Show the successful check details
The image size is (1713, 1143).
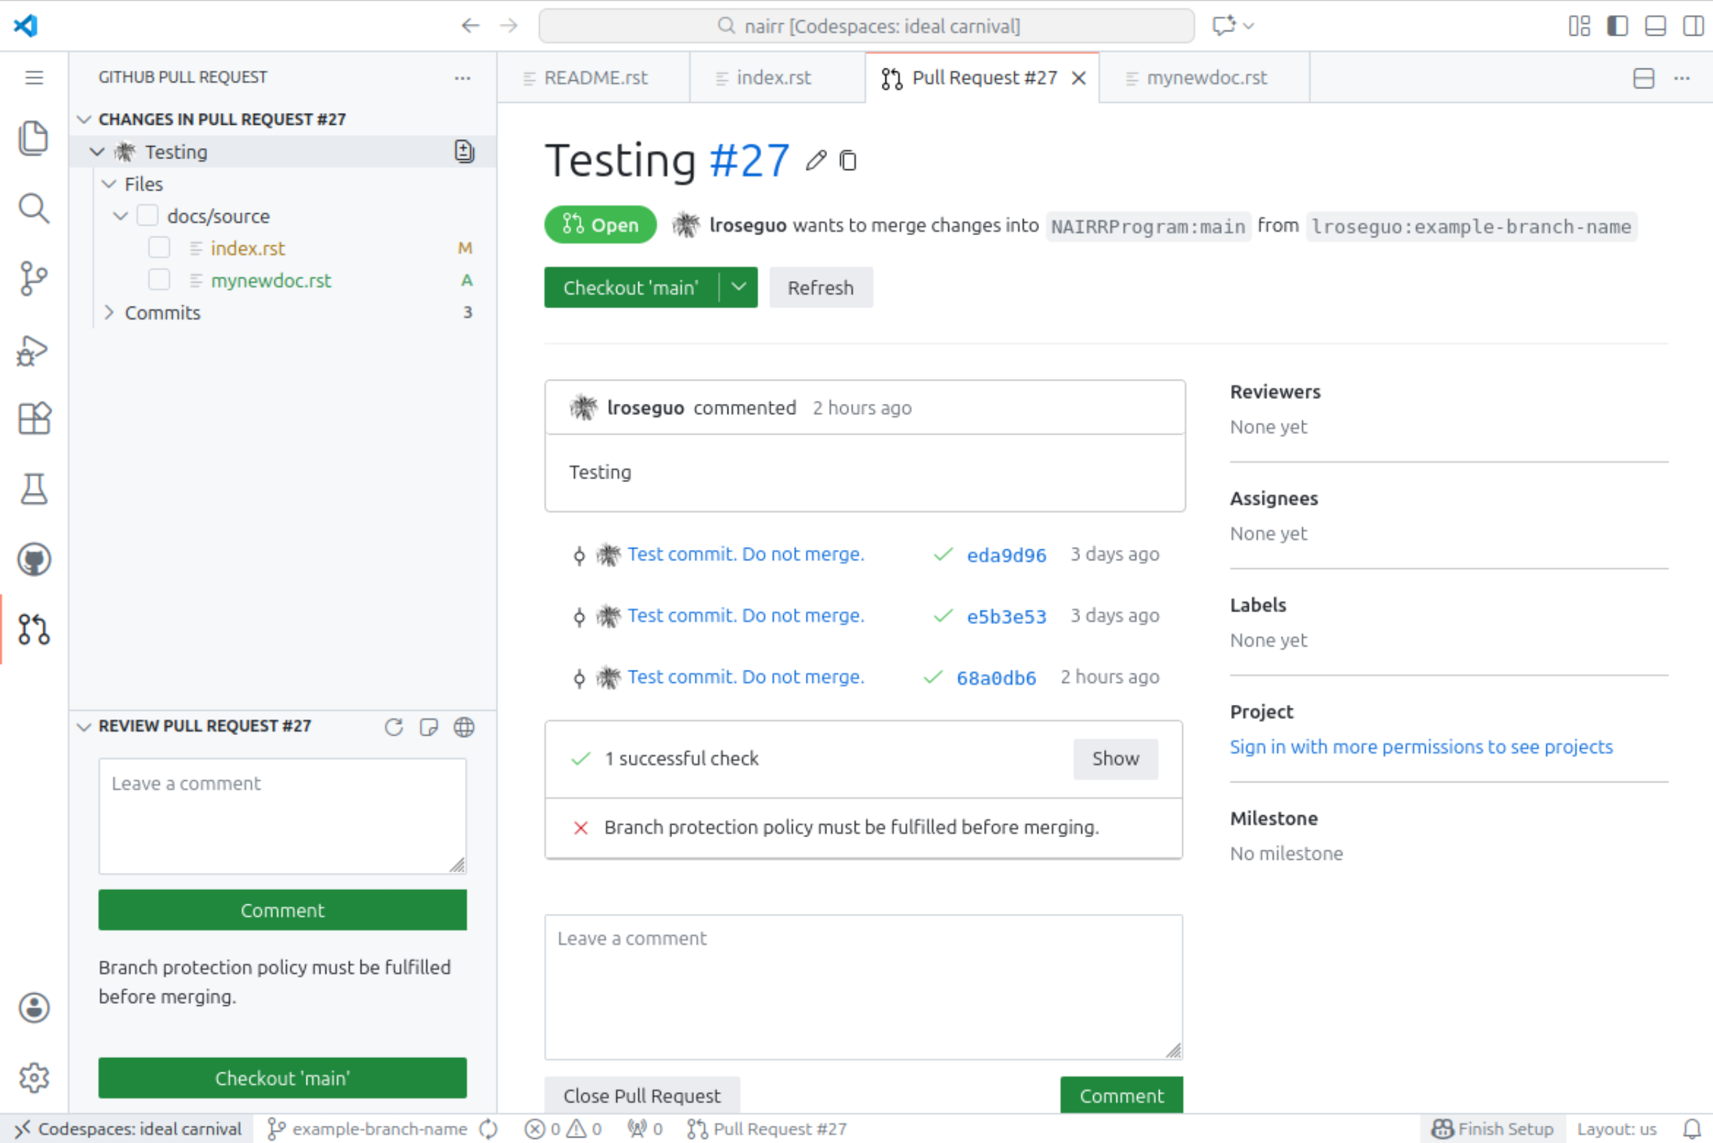(x=1115, y=759)
